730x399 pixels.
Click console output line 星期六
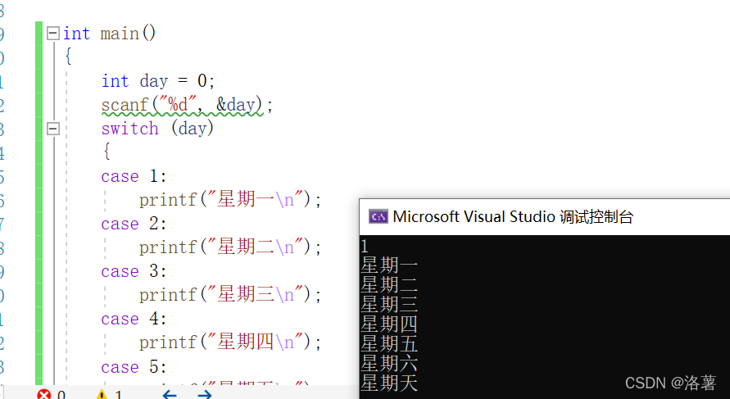389,363
